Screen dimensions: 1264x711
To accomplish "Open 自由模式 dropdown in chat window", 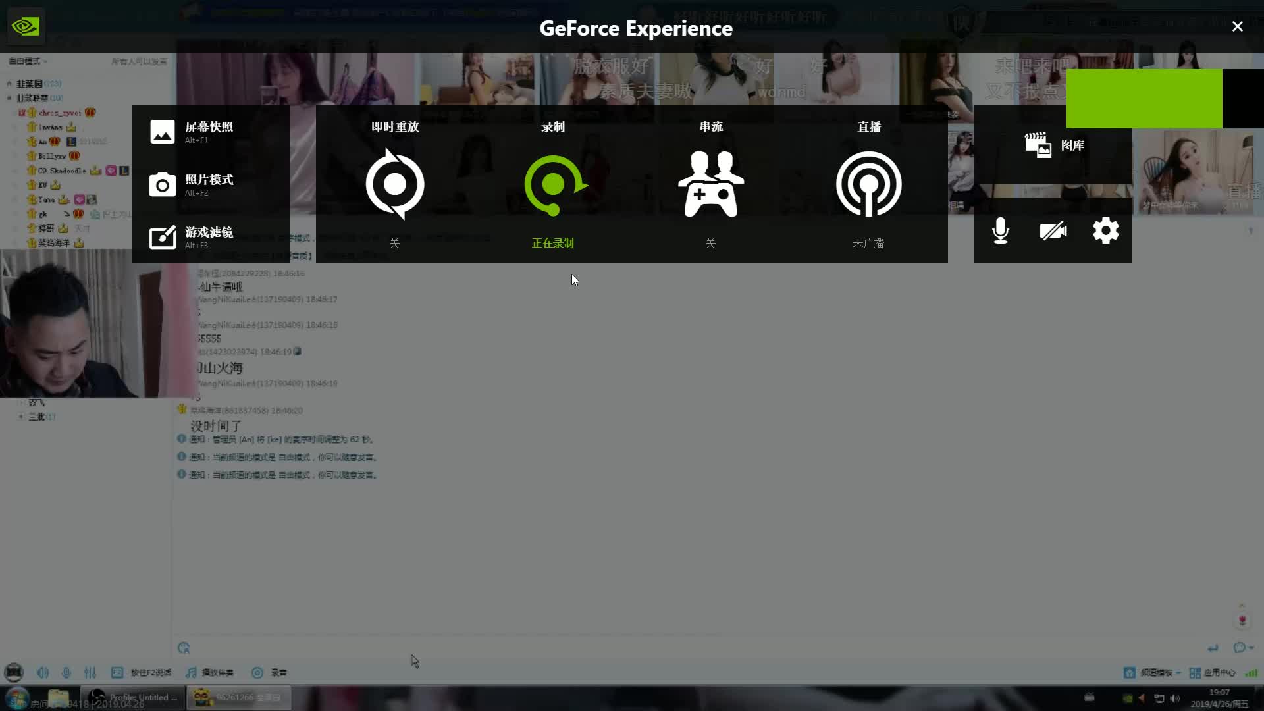I will [x=28, y=61].
